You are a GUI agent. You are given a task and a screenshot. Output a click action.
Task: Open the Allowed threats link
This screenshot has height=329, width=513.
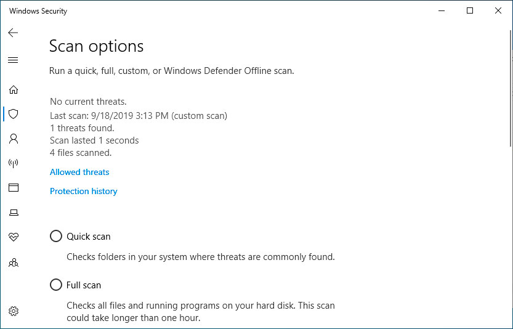pyautogui.click(x=79, y=173)
